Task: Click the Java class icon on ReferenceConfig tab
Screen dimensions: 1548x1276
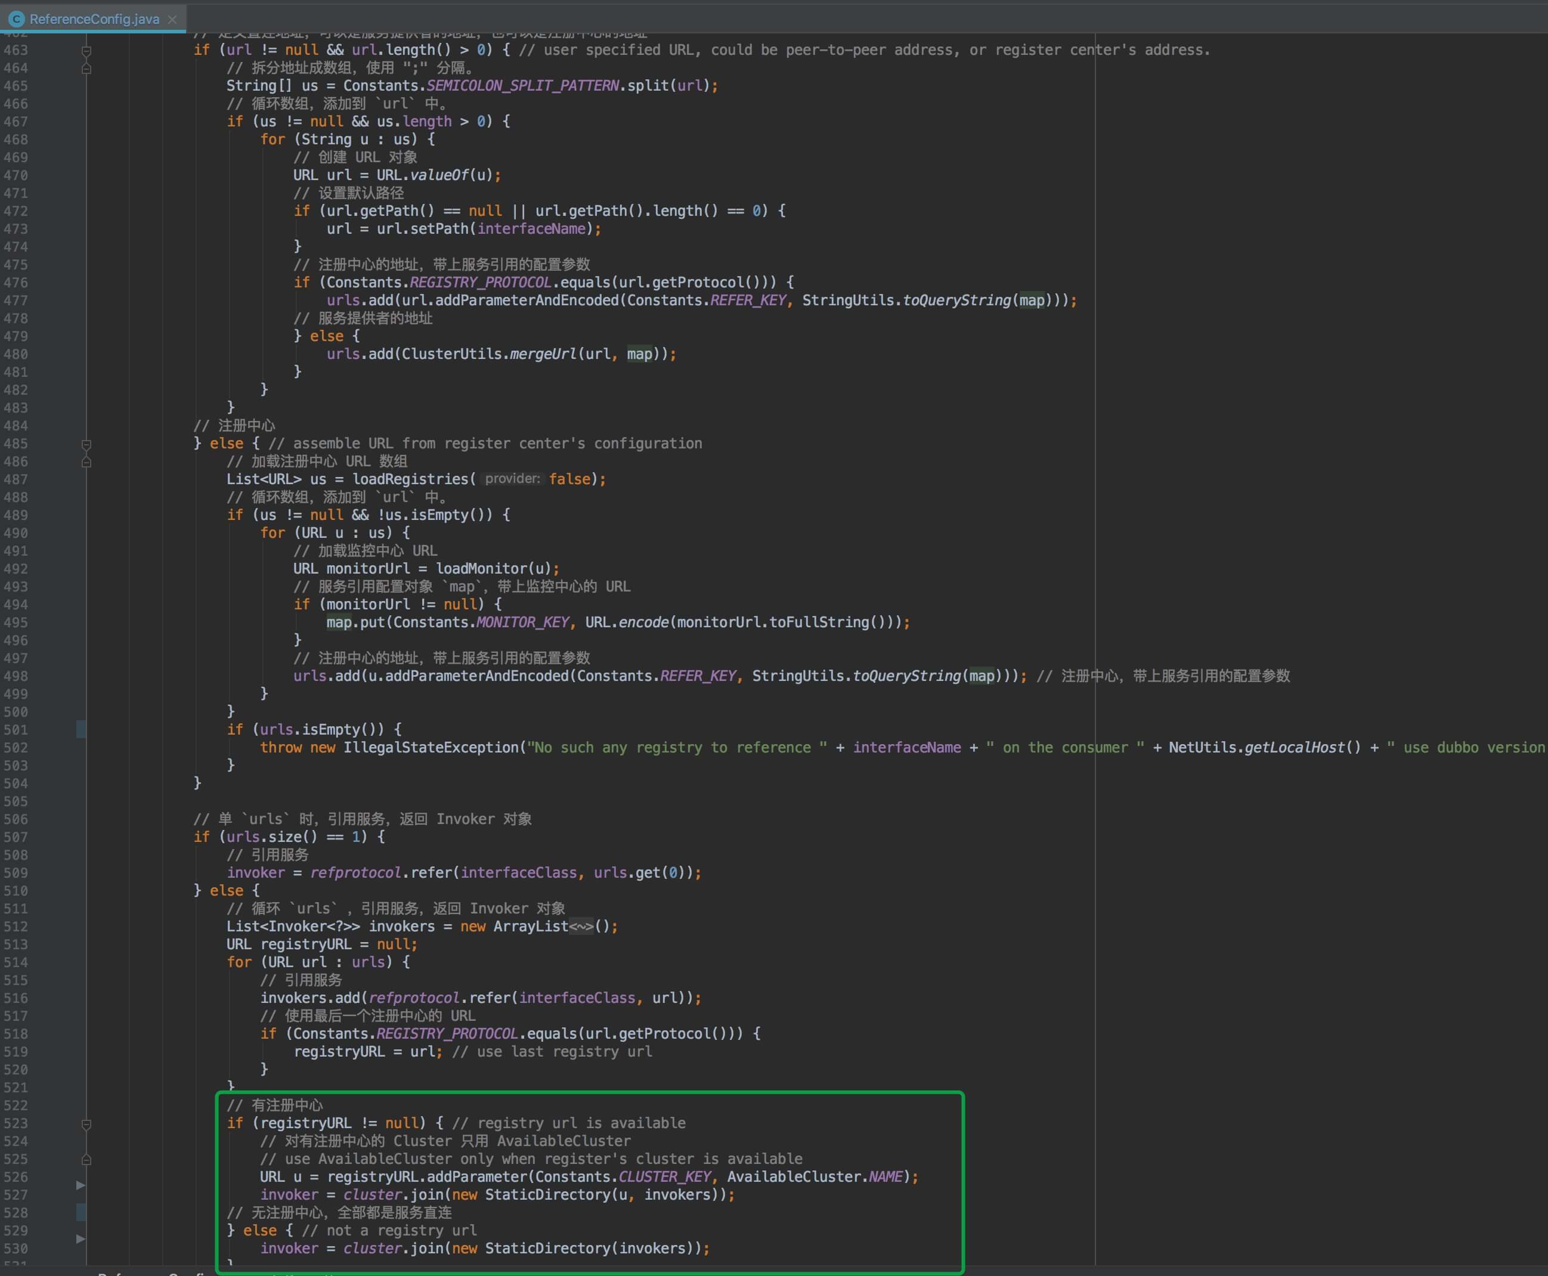Action: [16, 19]
